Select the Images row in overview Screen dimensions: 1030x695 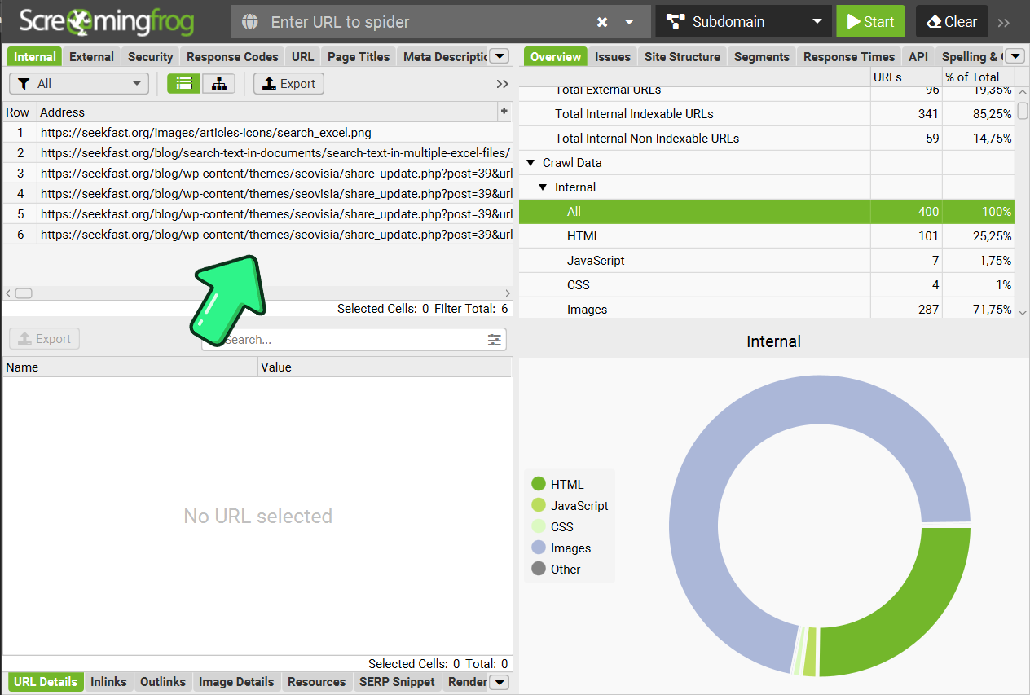(x=587, y=310)
